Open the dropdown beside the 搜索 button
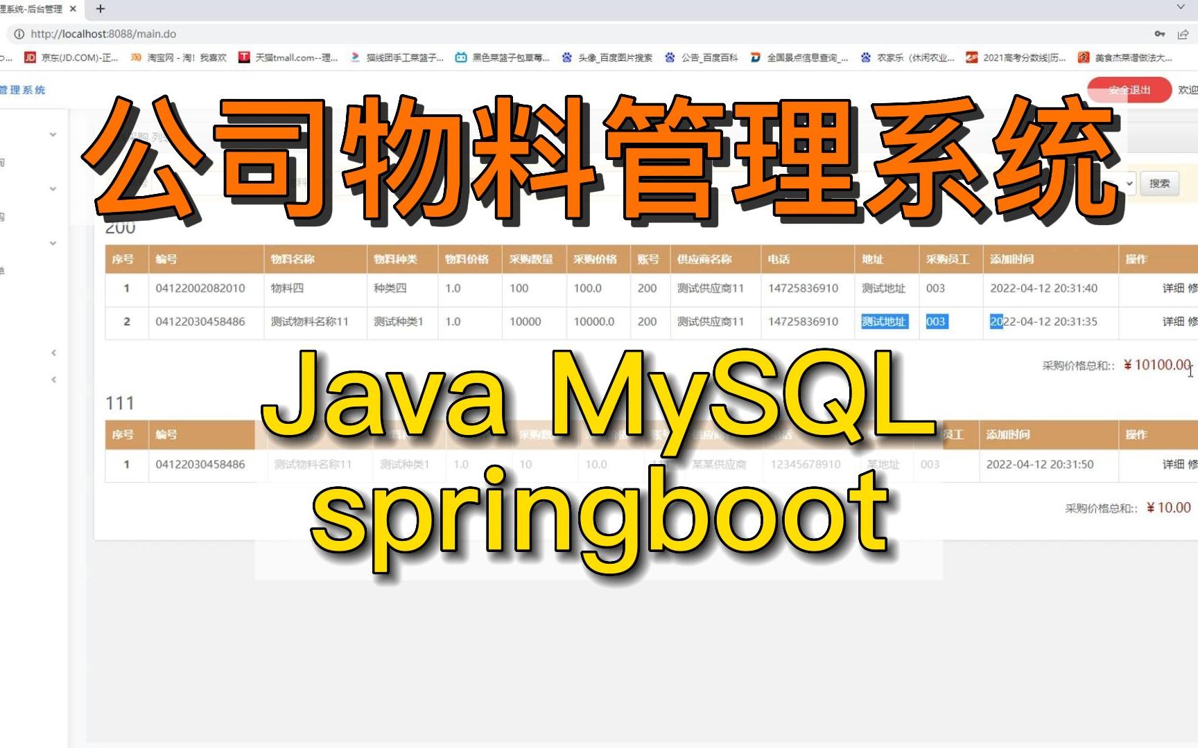 click(1129, 184)
